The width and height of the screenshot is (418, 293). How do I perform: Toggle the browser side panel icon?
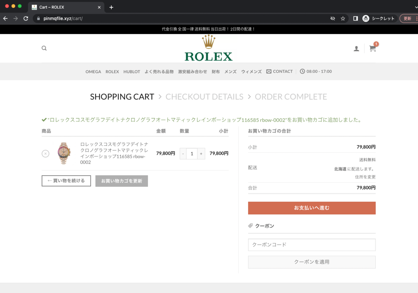[355, 18]
